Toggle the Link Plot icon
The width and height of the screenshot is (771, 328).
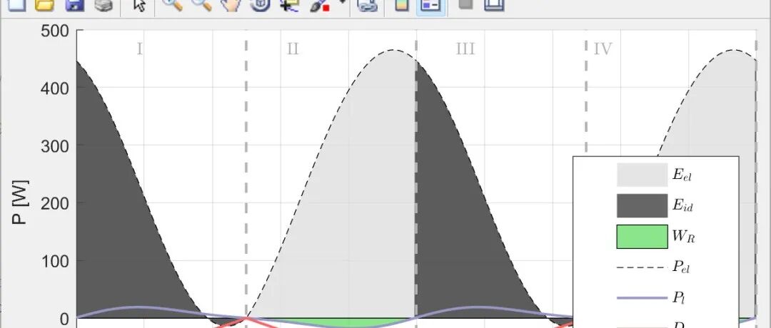pos(367,6)
